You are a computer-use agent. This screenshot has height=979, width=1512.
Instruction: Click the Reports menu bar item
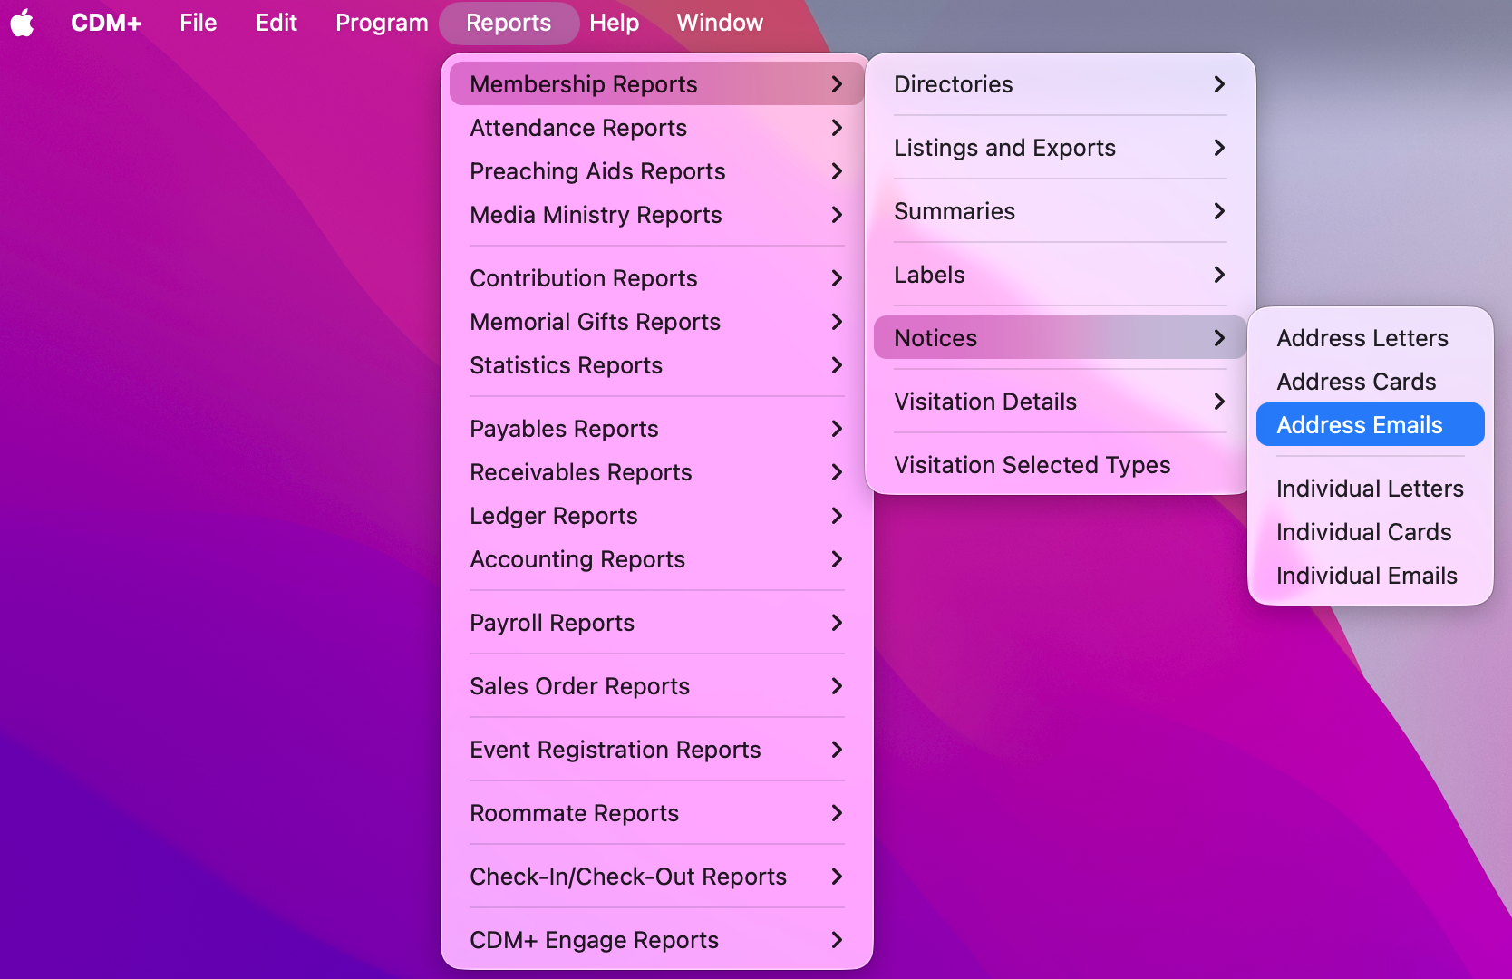(x=509, y=23)
